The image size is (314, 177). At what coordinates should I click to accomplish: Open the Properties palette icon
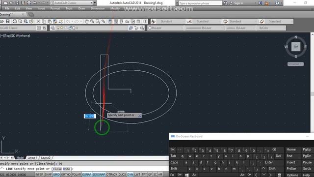[110, 21]
